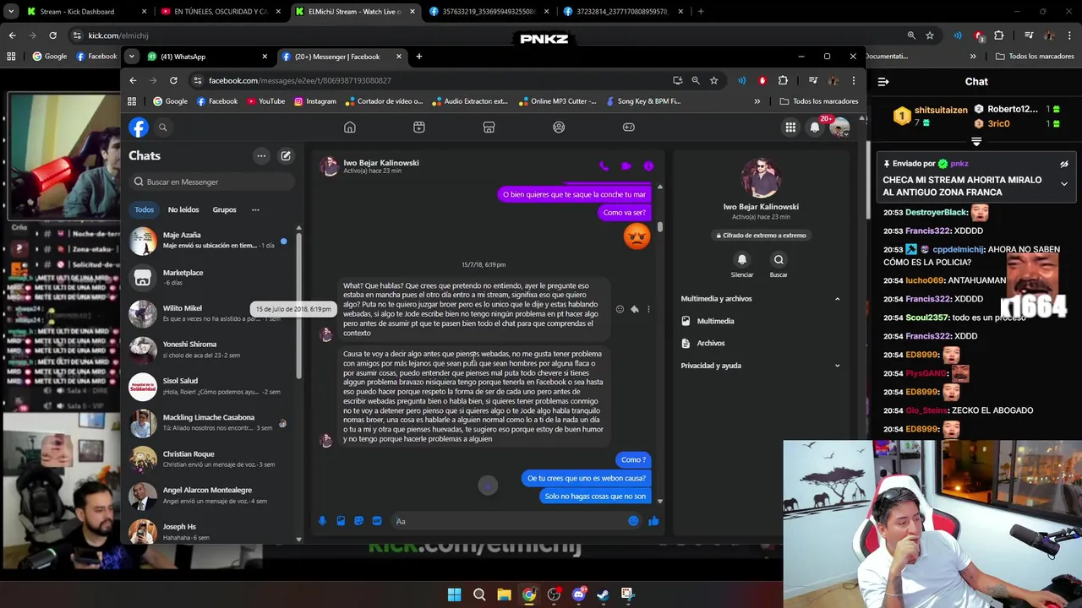
Task: Record a voice clip with microphone icon
Action: (322, 521)
